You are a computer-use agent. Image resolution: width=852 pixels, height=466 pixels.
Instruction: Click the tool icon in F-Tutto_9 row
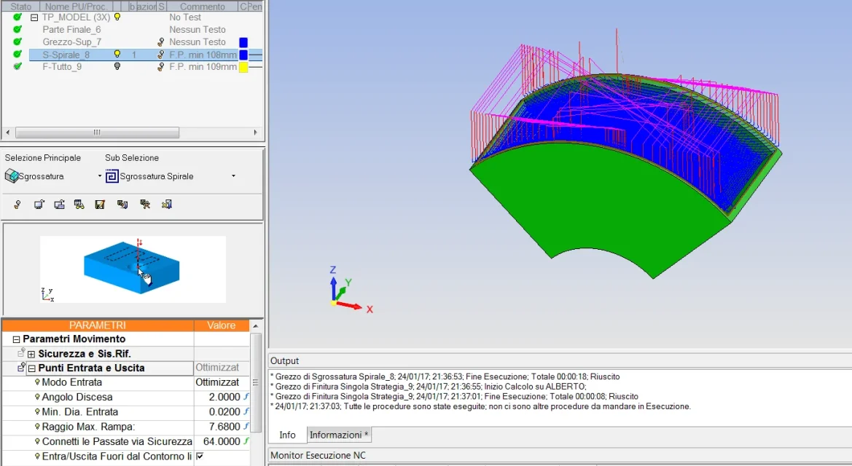161,67
